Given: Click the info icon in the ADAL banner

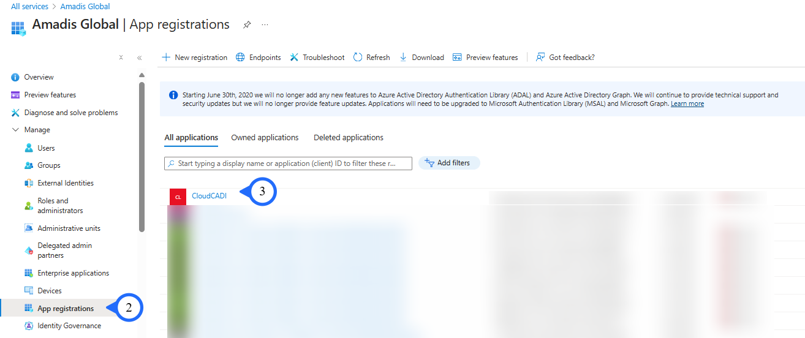Looking at the screenshot, I should [x=173, y=96].
